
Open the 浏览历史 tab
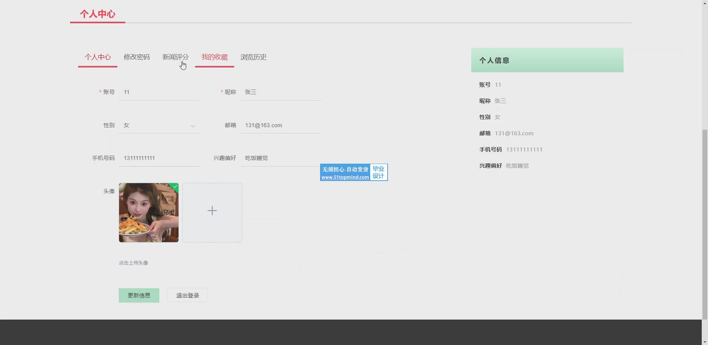(x=253, y=57)
